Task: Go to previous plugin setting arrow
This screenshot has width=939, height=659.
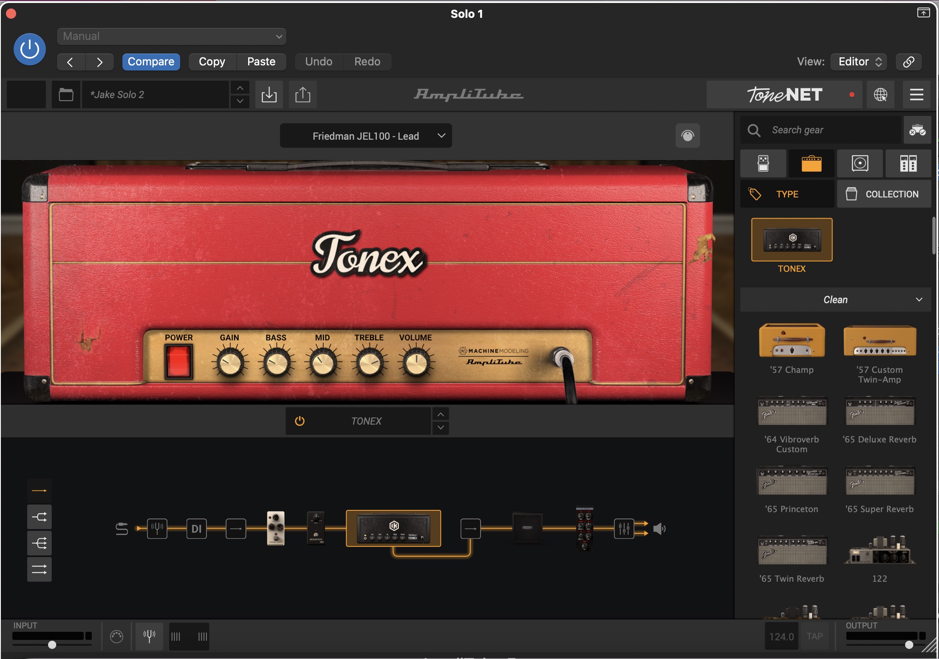Action: click(71, 62)
